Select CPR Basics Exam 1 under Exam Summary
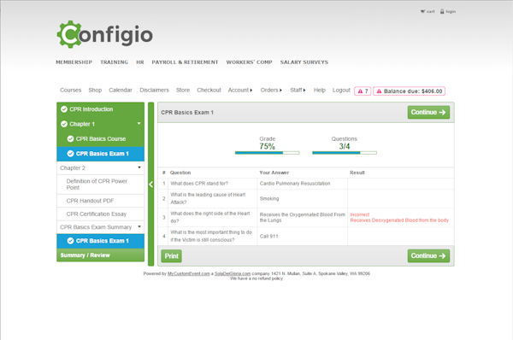This screenshot has height=340, width=513. coord(100,241)
